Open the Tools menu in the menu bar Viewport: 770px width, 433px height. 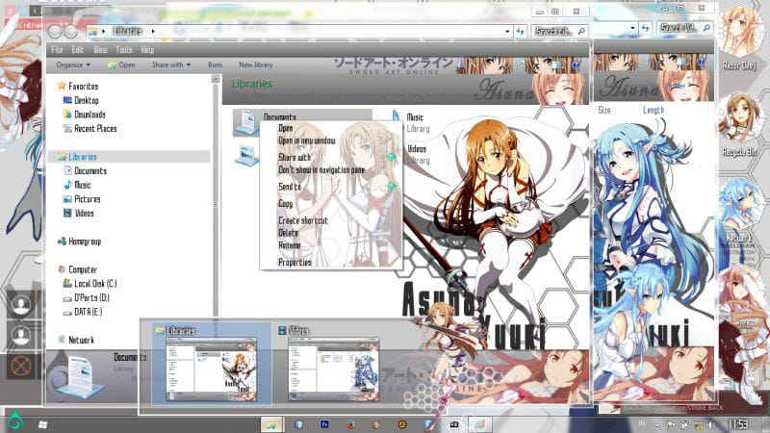pyautogui.click(x=124, y=50)
